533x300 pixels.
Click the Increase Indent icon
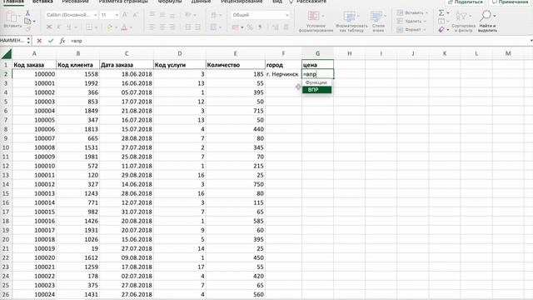click(x=198, y=27)
